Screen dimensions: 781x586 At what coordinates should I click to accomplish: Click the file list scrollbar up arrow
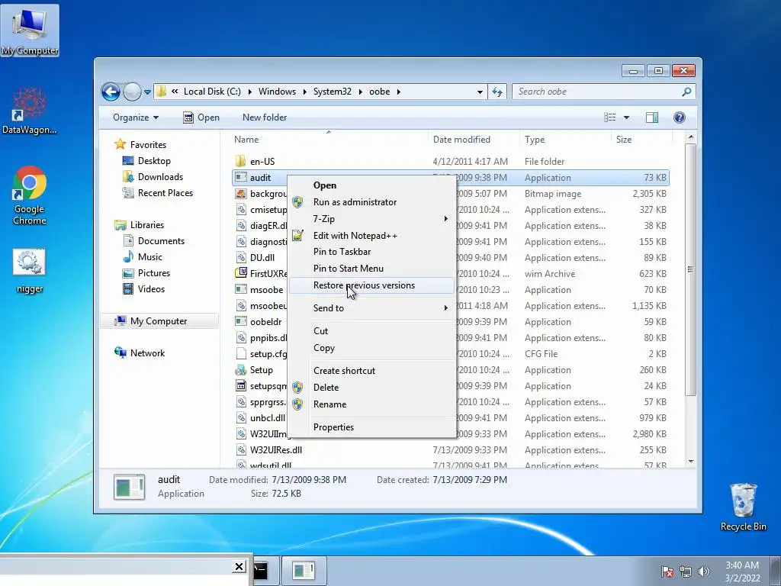[691, 137]
